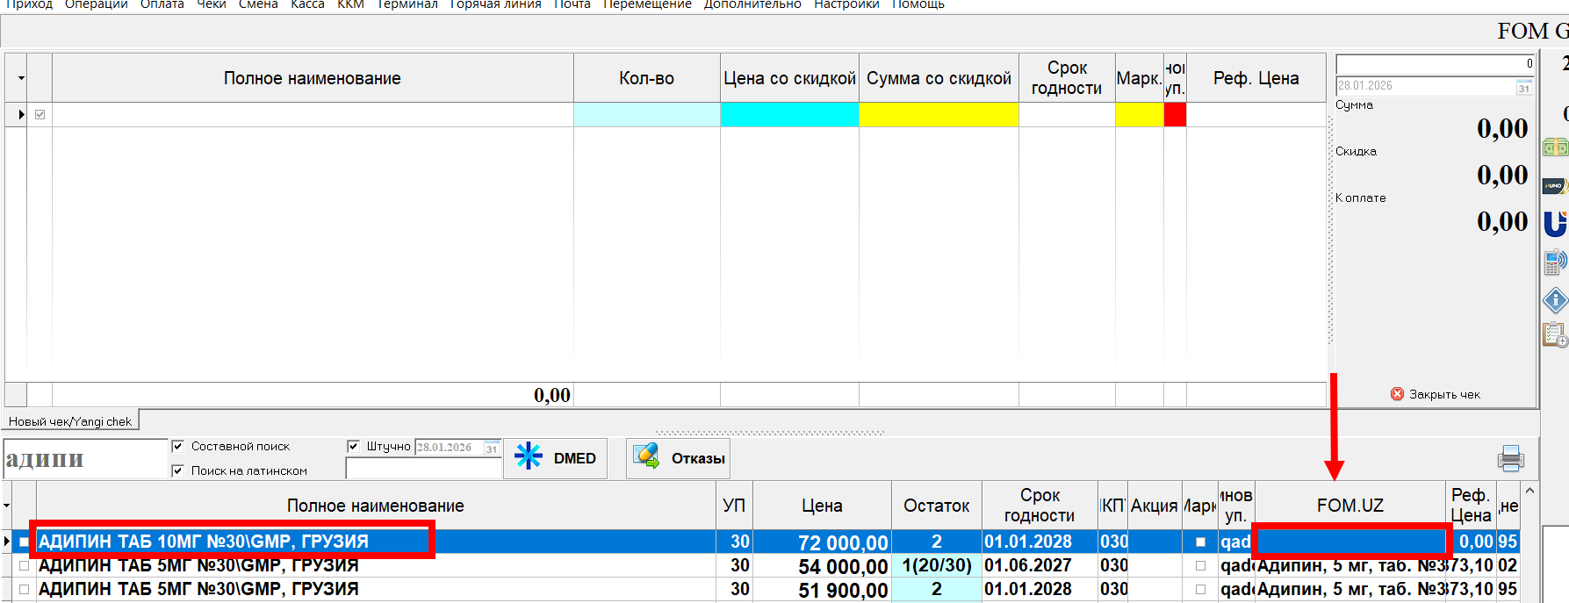
Task: Open the Касса menu
Action: (307, 4)
